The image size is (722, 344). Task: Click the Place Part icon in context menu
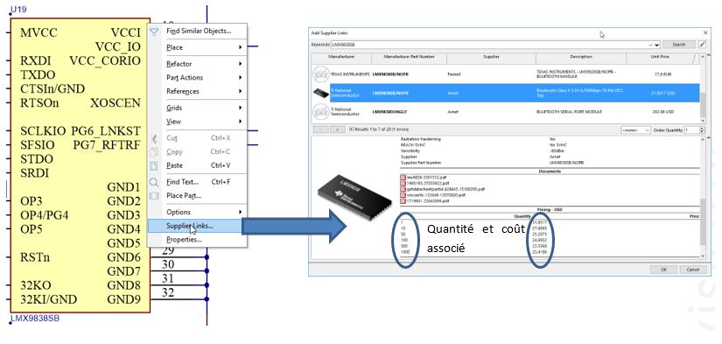(154, 196)
